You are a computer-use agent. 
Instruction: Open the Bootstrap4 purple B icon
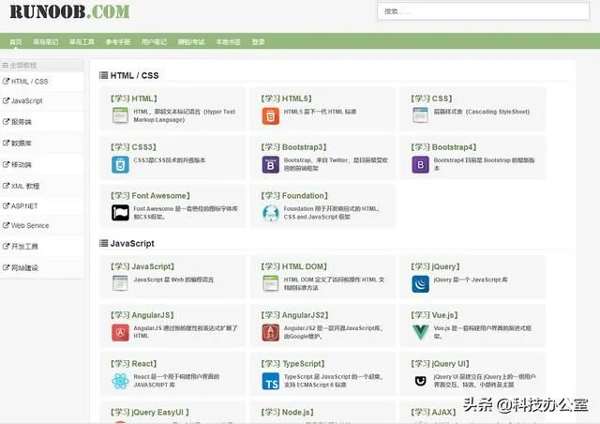coord(421,165)
